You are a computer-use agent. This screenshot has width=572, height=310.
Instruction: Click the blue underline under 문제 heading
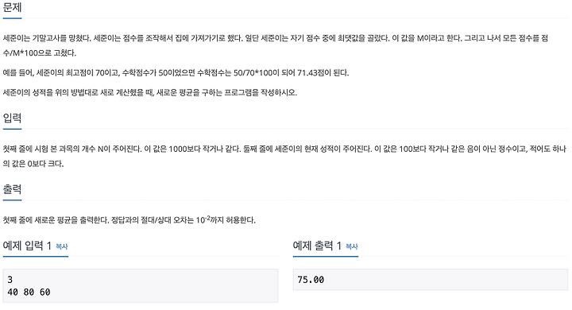pos(12,18)
